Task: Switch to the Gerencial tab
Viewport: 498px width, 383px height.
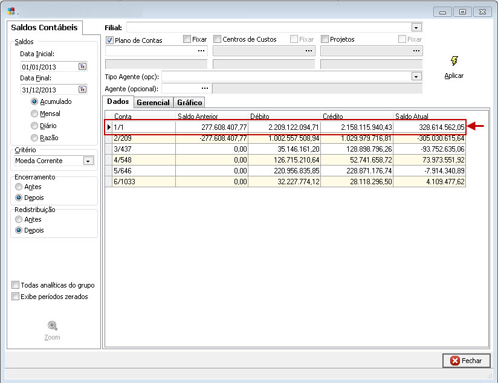Action: [153, 103]
